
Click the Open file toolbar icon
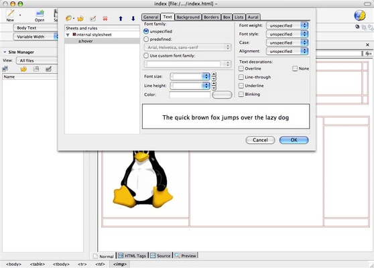(40, 13)
